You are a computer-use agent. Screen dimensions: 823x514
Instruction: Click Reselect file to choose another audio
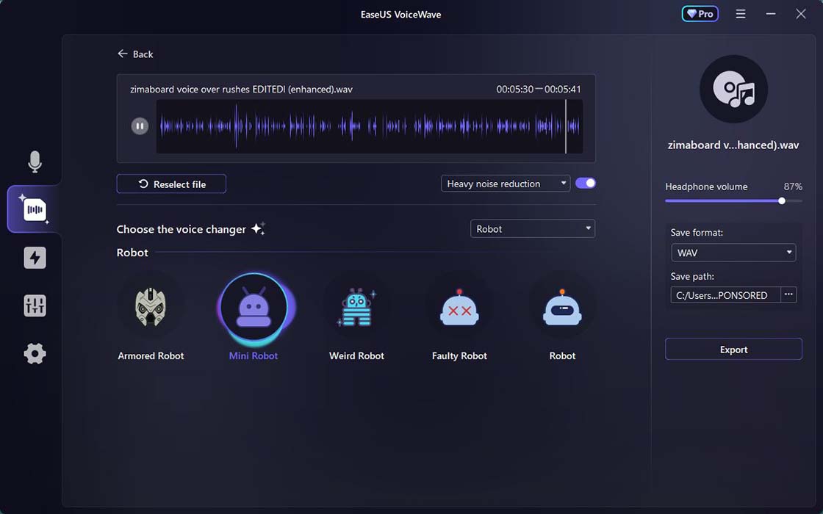click(170, 184)
